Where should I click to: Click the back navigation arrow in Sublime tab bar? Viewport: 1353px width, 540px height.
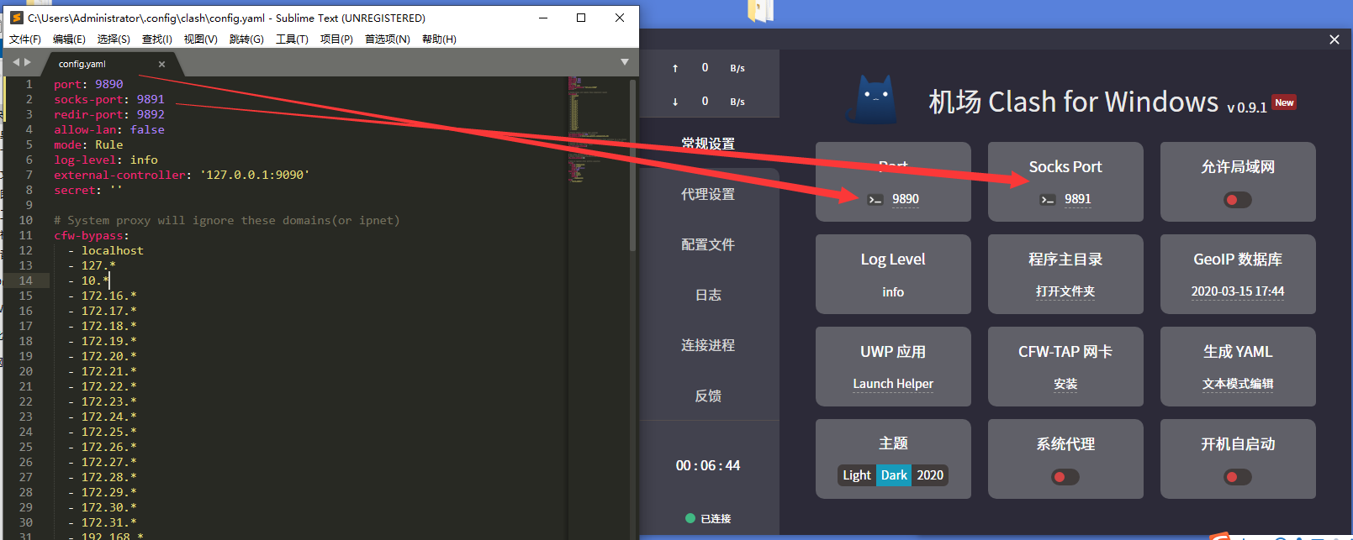16,62
